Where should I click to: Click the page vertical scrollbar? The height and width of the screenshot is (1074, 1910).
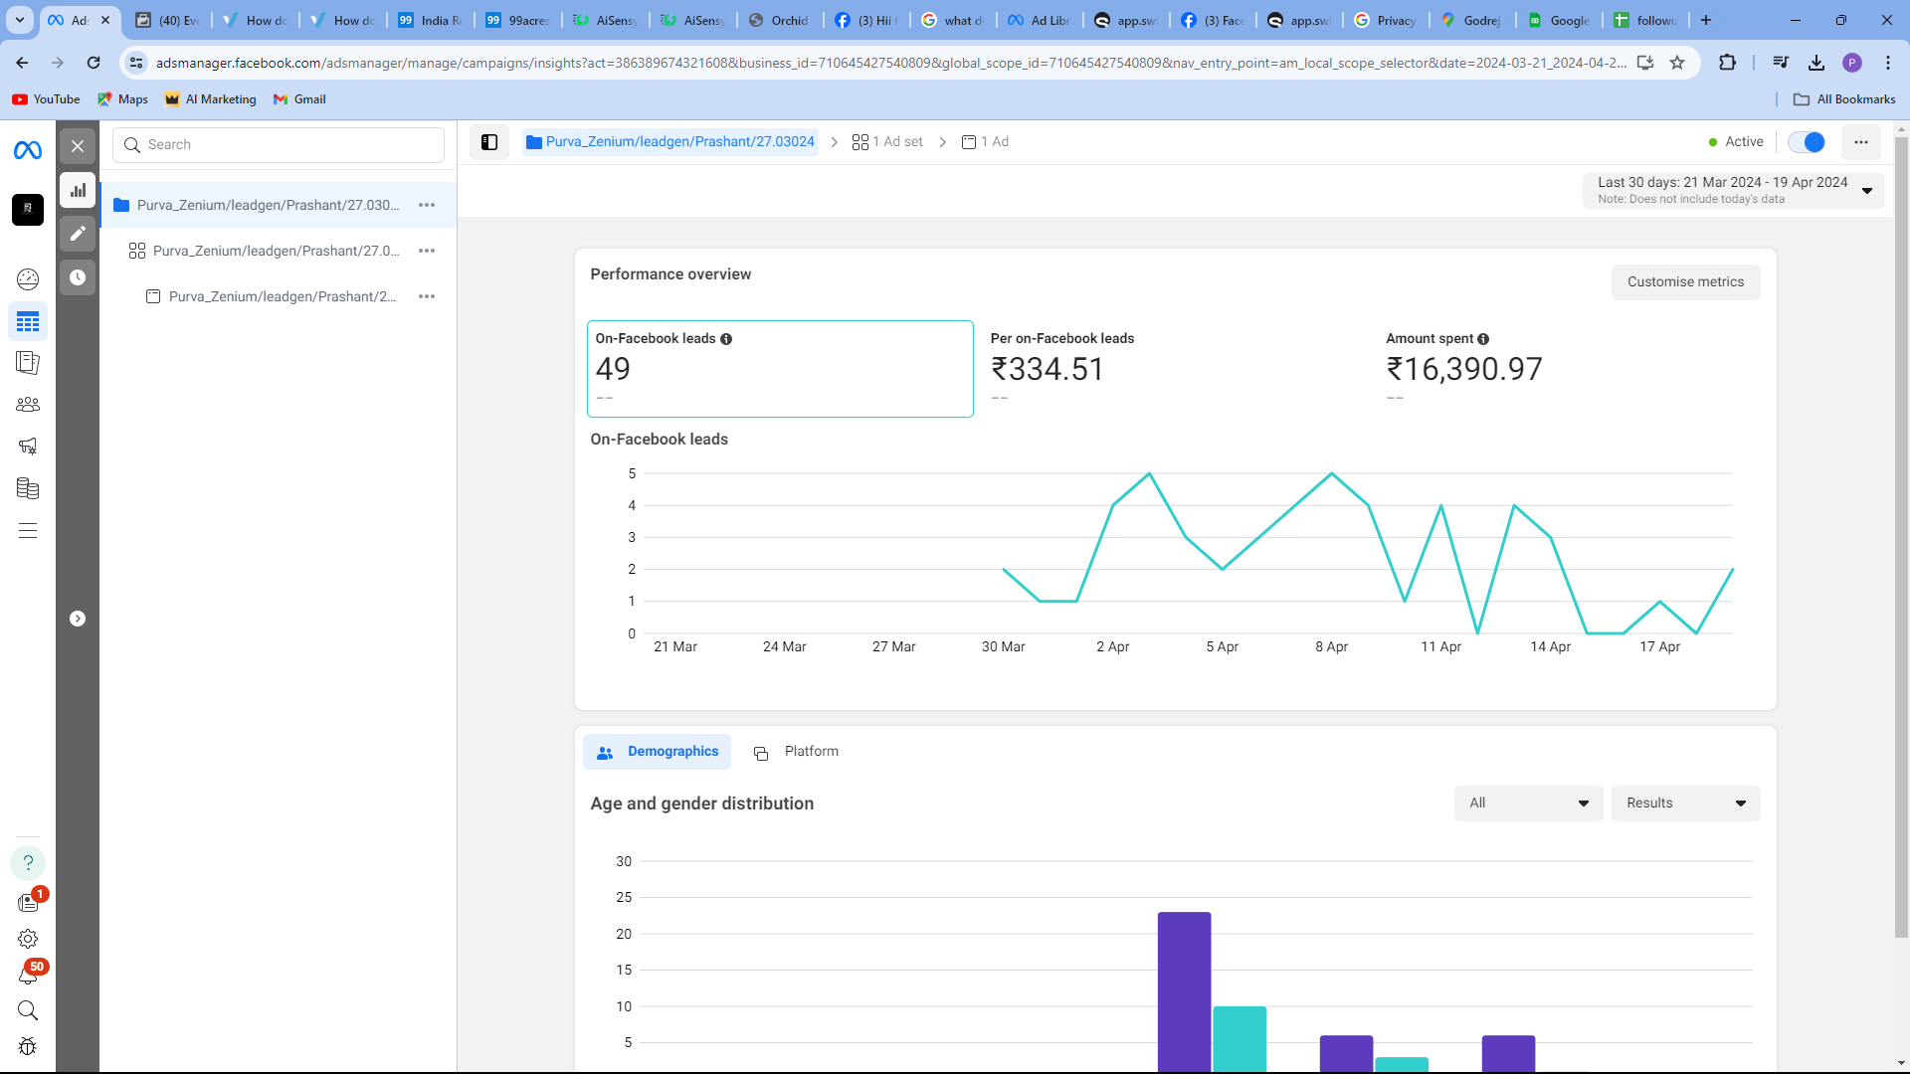(1901, 537)
